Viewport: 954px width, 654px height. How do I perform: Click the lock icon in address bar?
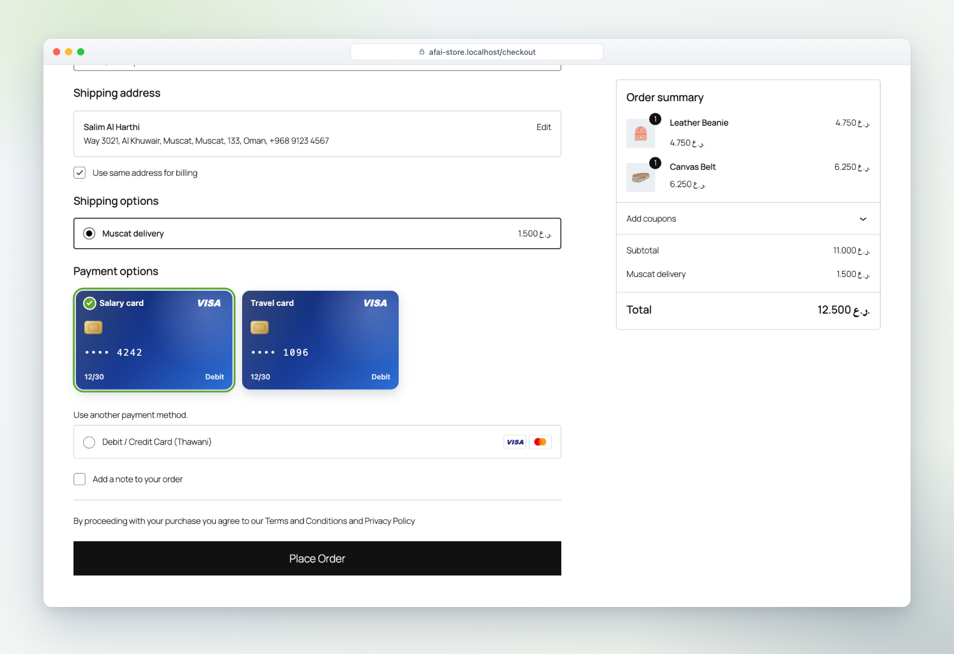point(422,52)
